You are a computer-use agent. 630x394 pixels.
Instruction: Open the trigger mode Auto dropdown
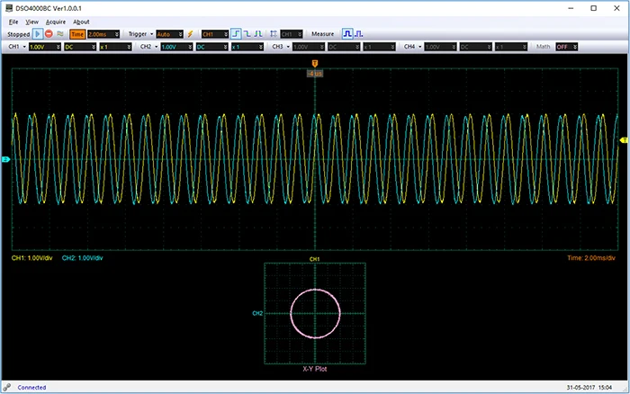167,33
